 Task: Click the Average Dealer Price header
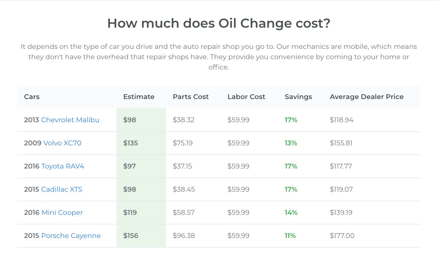(x=367, y=97)
